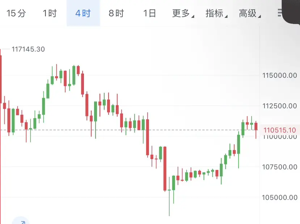Open the 更多 timeframe dropdown

click(182, 14)
